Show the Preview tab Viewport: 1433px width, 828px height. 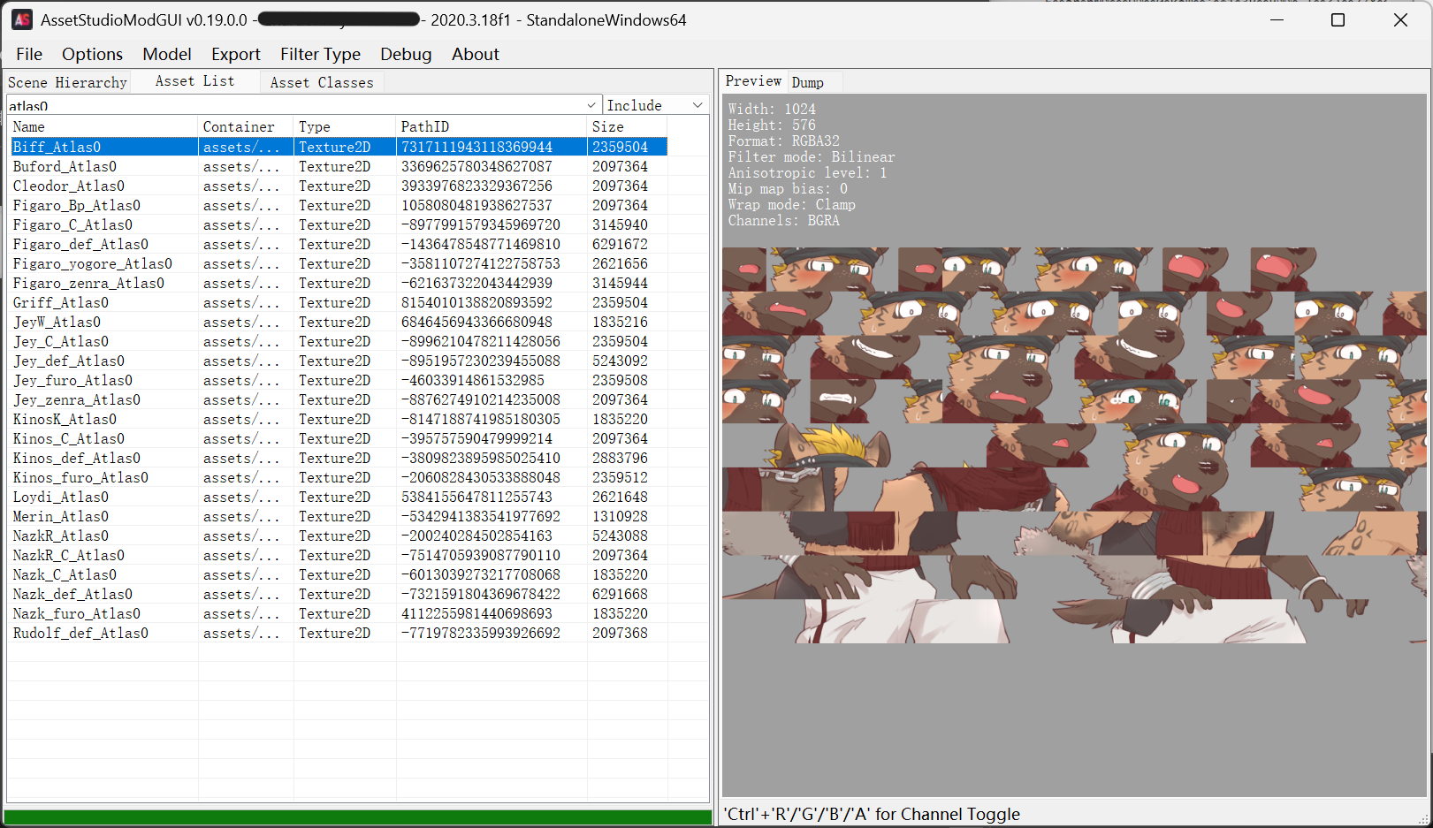(x=753, y=81)
